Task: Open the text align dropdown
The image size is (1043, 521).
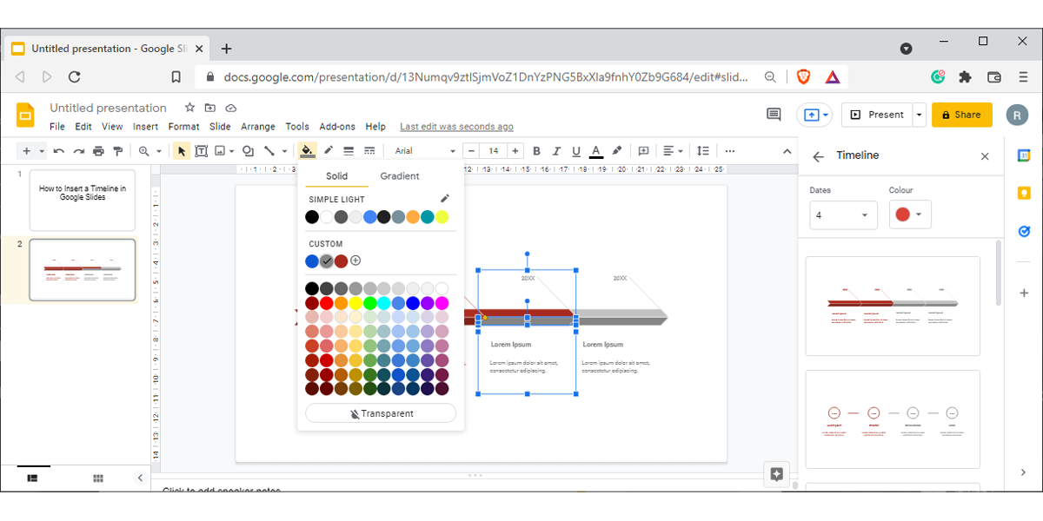Action: coord(673,151)
